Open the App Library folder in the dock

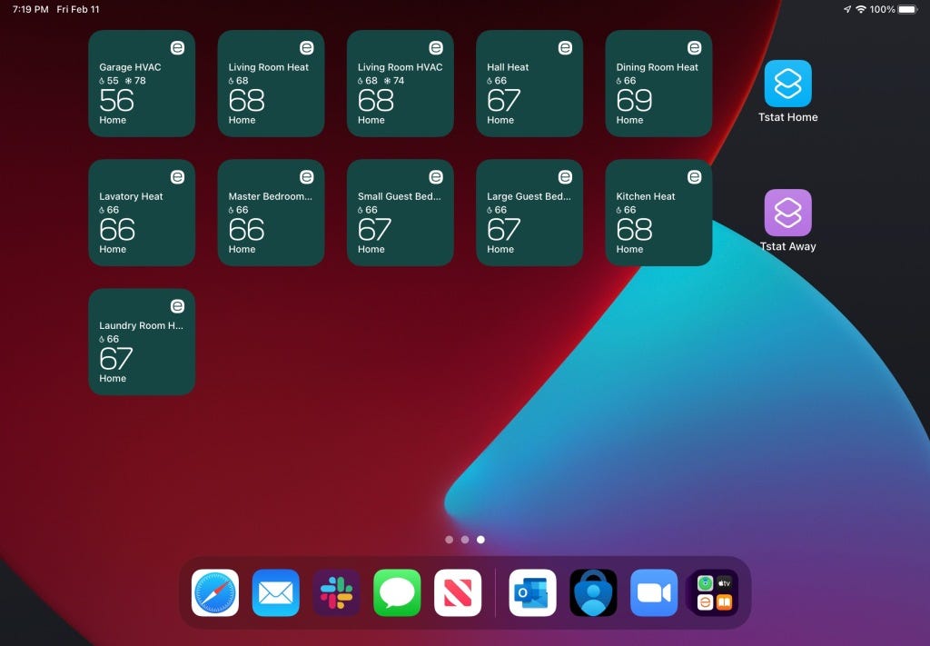(x=714, y=592)
